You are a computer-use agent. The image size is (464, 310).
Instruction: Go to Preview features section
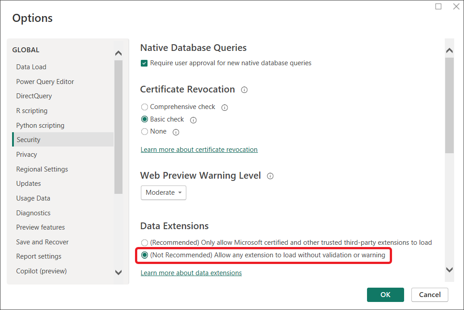(41, 227)
